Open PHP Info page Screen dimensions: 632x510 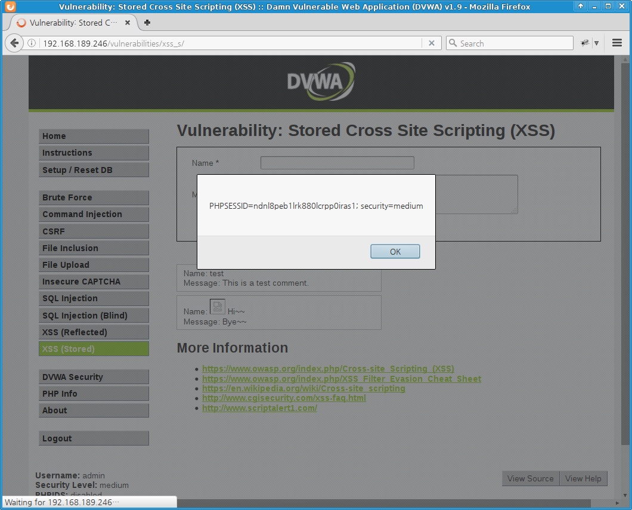point(94,394)
